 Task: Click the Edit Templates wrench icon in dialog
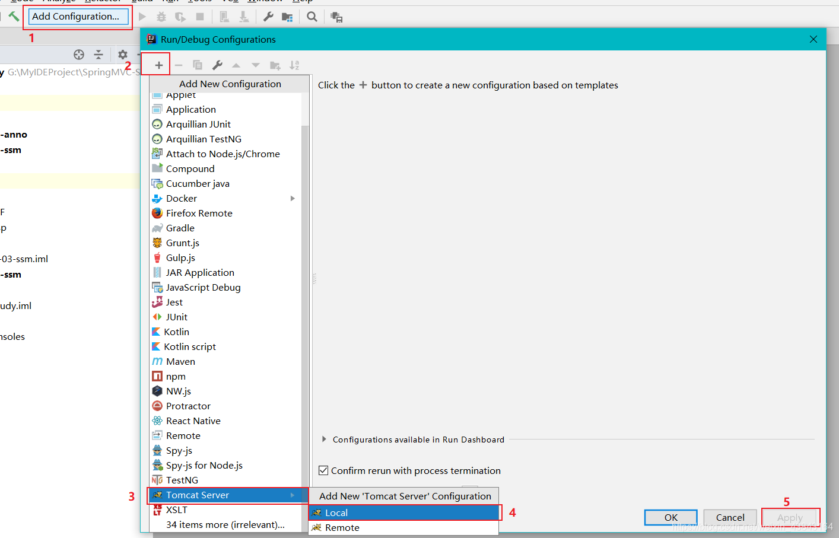[x=217, y=65]
